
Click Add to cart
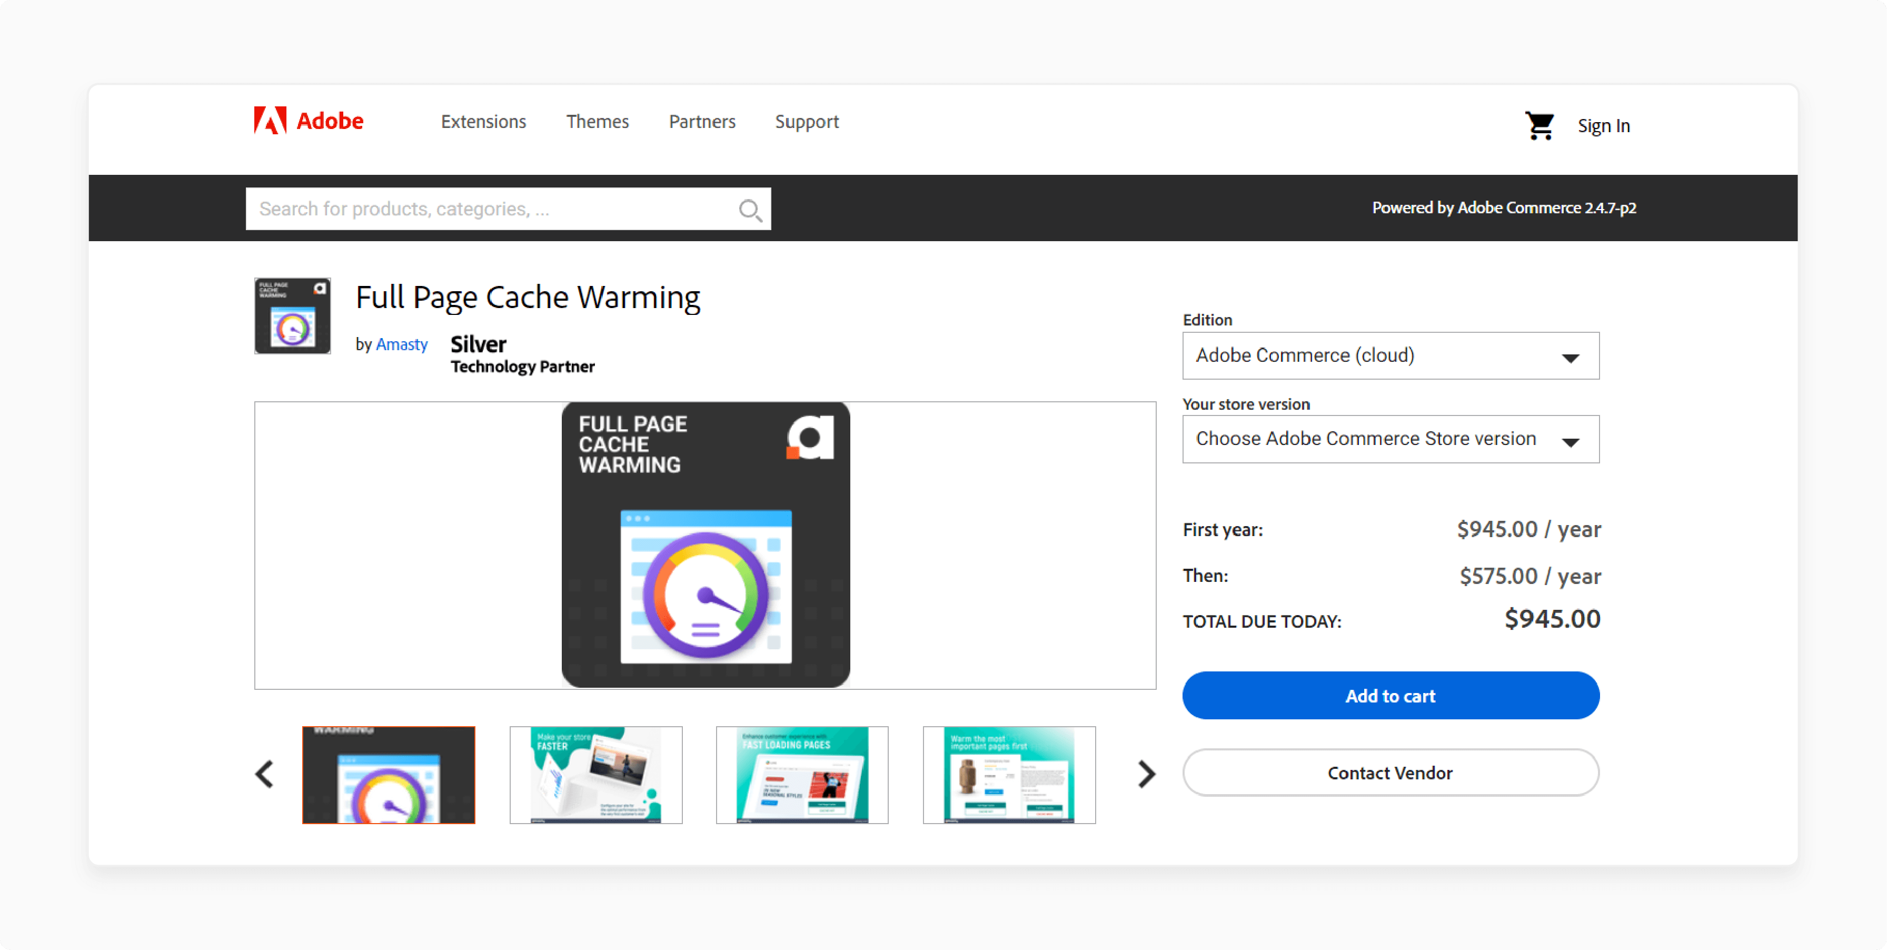coord(1391,696)
